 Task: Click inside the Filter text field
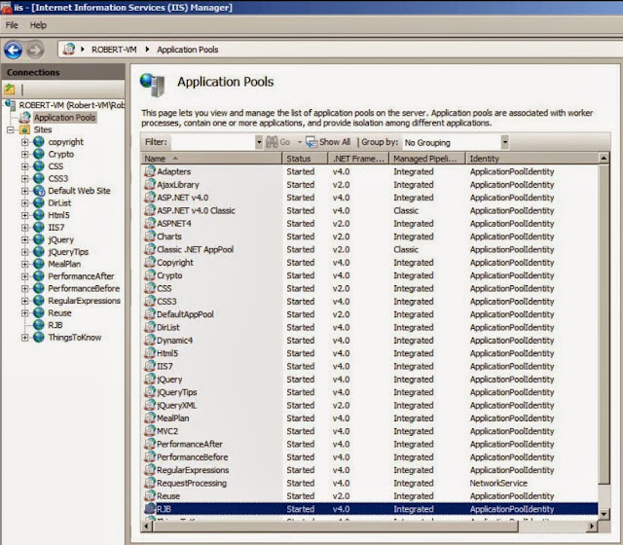(213, 142)
